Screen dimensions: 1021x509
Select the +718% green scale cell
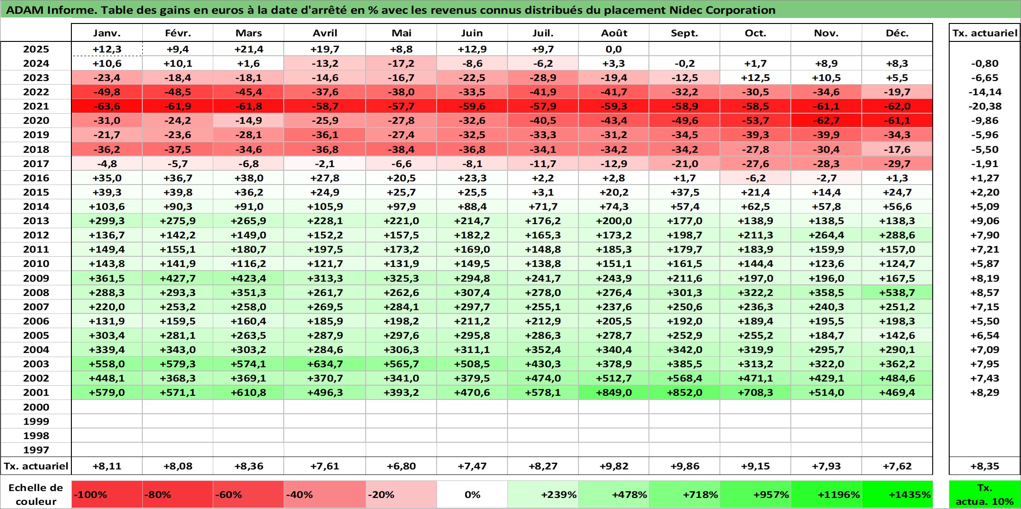(x=684, y=495)
